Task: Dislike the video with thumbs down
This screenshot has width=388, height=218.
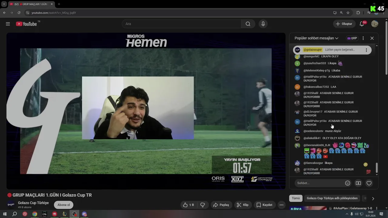Action: point(203,205)
